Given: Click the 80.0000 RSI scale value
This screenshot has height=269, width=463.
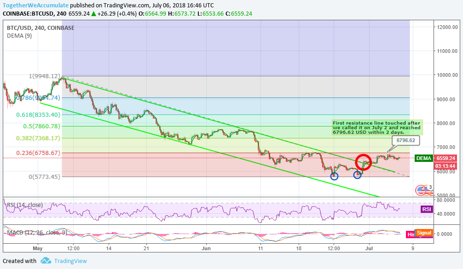Looking at the screenshot, I should 446,200.
